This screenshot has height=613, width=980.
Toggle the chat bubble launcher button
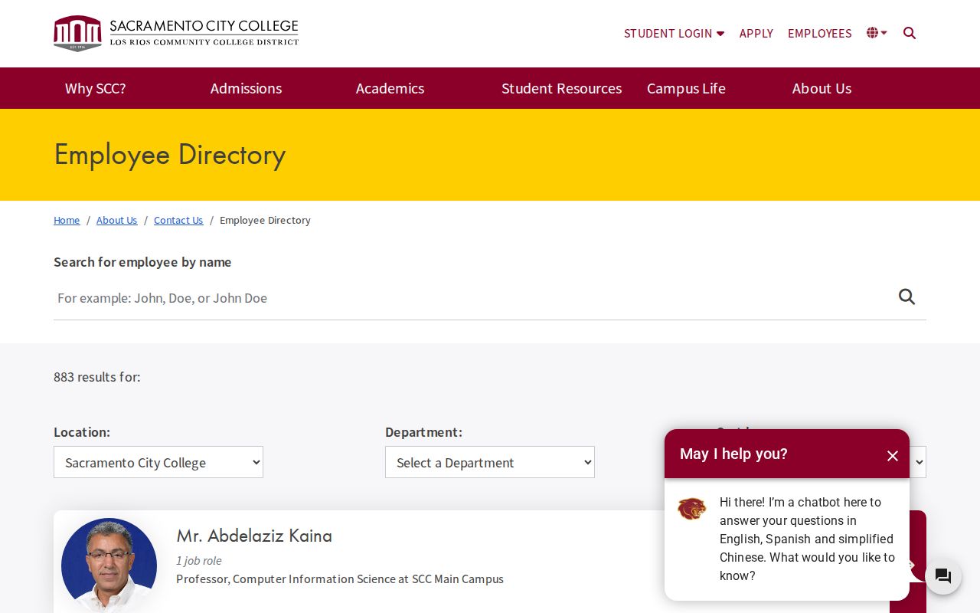point(943,576)
